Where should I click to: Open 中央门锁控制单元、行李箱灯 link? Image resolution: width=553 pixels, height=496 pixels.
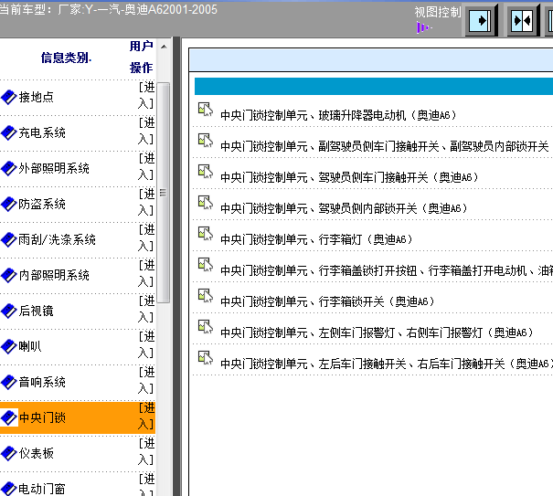coord(316,239)
